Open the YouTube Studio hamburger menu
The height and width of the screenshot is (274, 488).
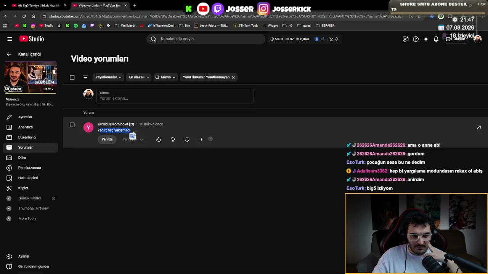(x=10, y=39)
